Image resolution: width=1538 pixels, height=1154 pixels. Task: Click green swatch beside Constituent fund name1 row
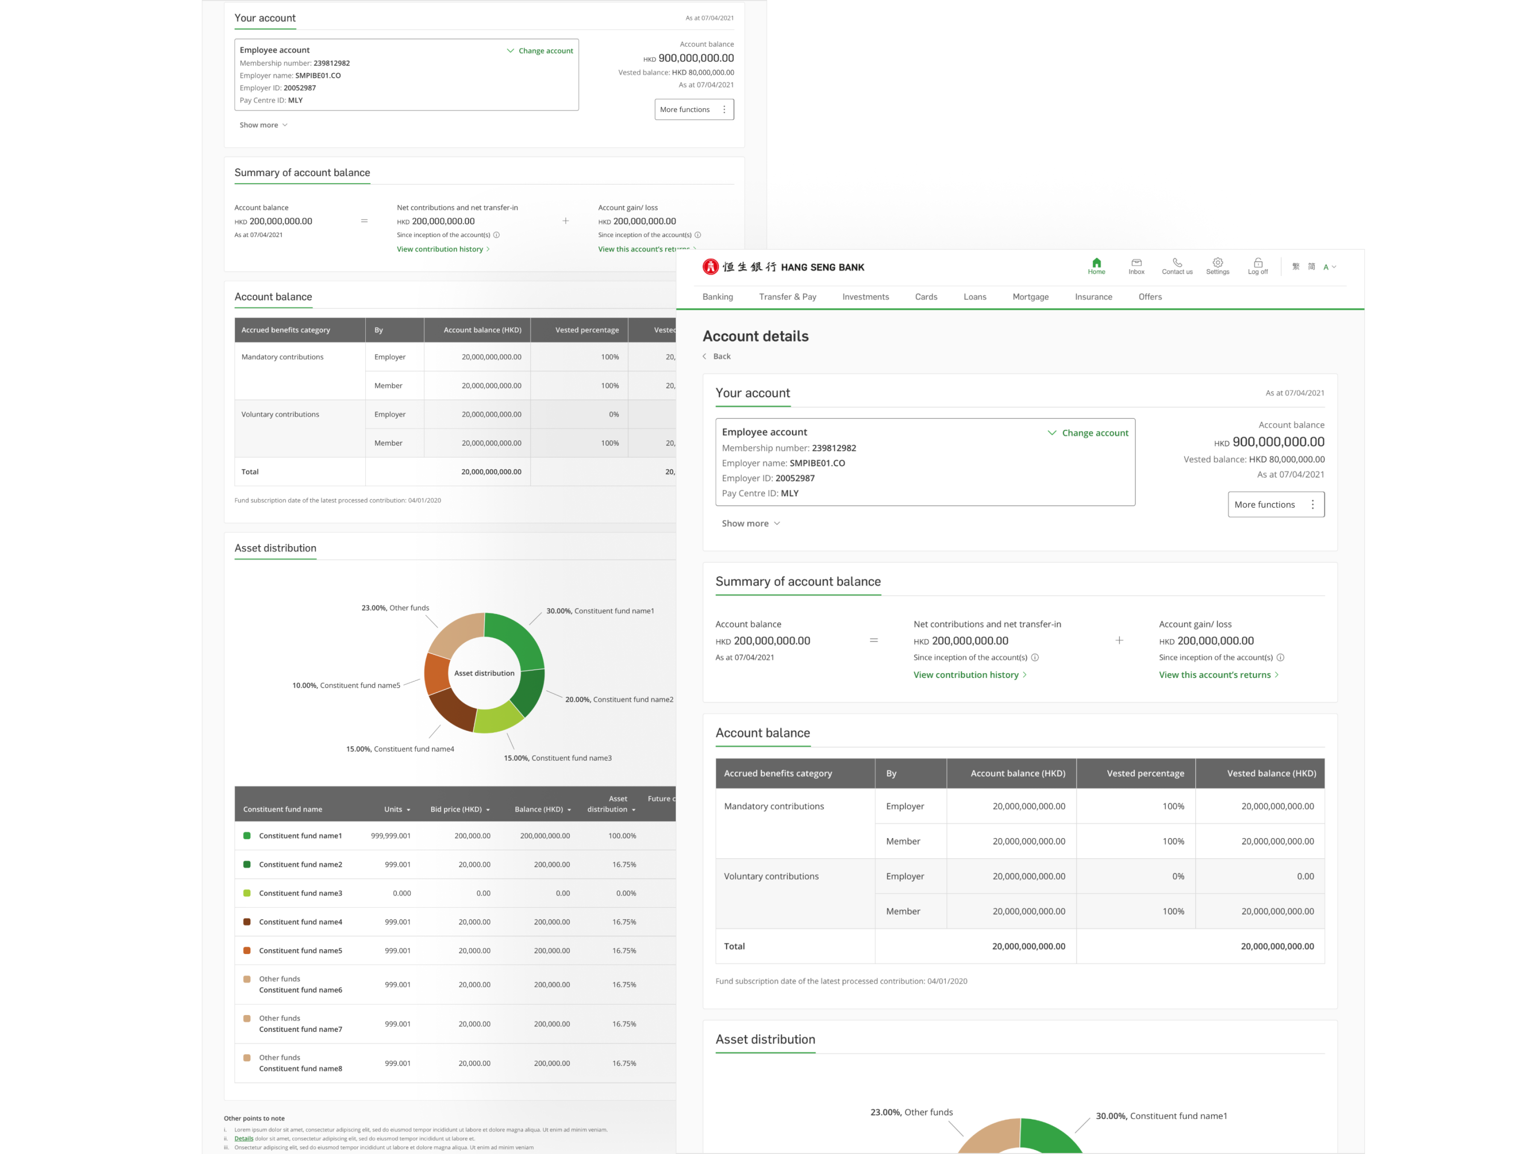pyautogui.click(x=247, y=836)
